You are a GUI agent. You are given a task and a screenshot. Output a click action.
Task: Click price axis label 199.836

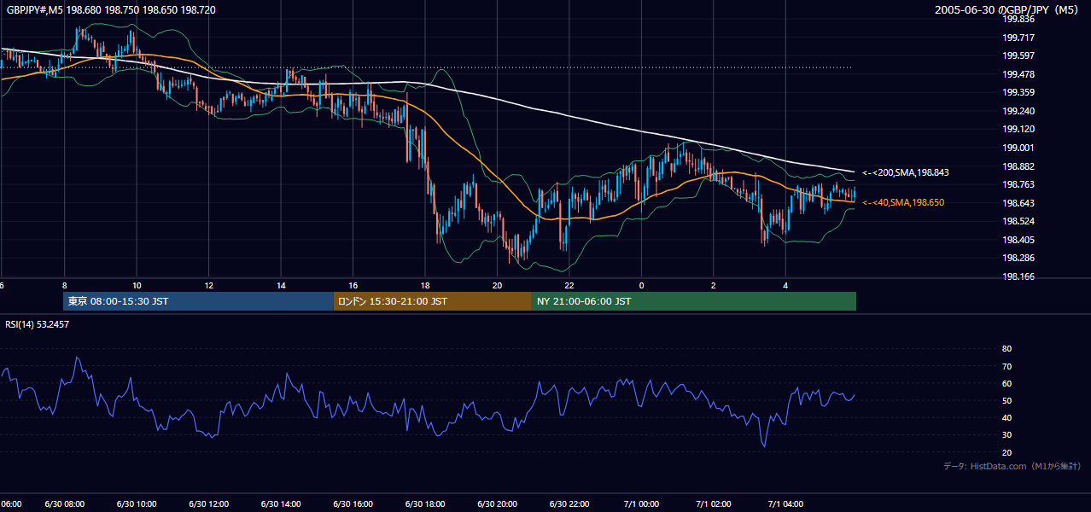click(x=1018, y=19)
